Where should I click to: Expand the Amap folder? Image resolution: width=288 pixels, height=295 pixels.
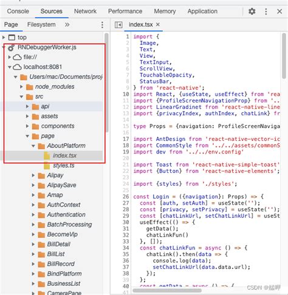[x=33, y=195]
